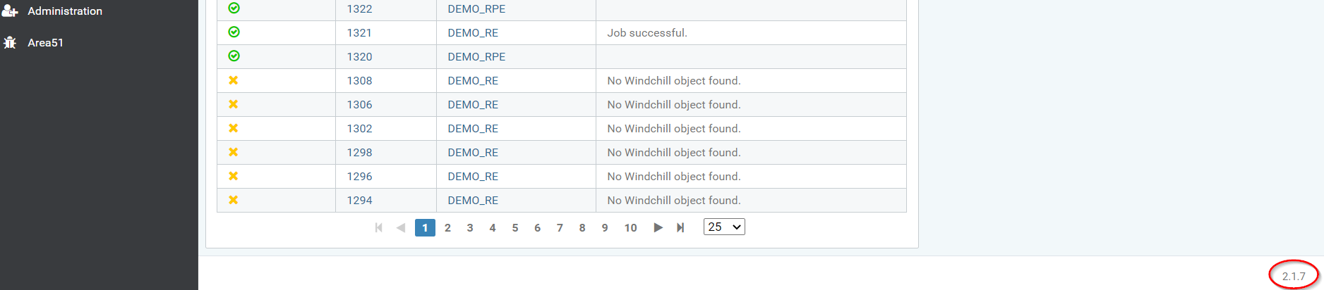Open job ID 1322 link
1324x290 pixels.
pyautogui.click(x=359, y=9)
